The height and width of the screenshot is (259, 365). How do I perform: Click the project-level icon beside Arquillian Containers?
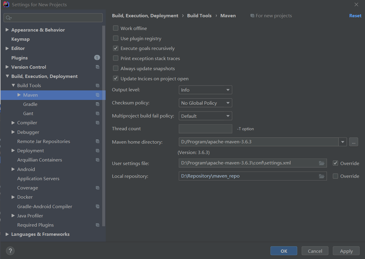(97, 160)
